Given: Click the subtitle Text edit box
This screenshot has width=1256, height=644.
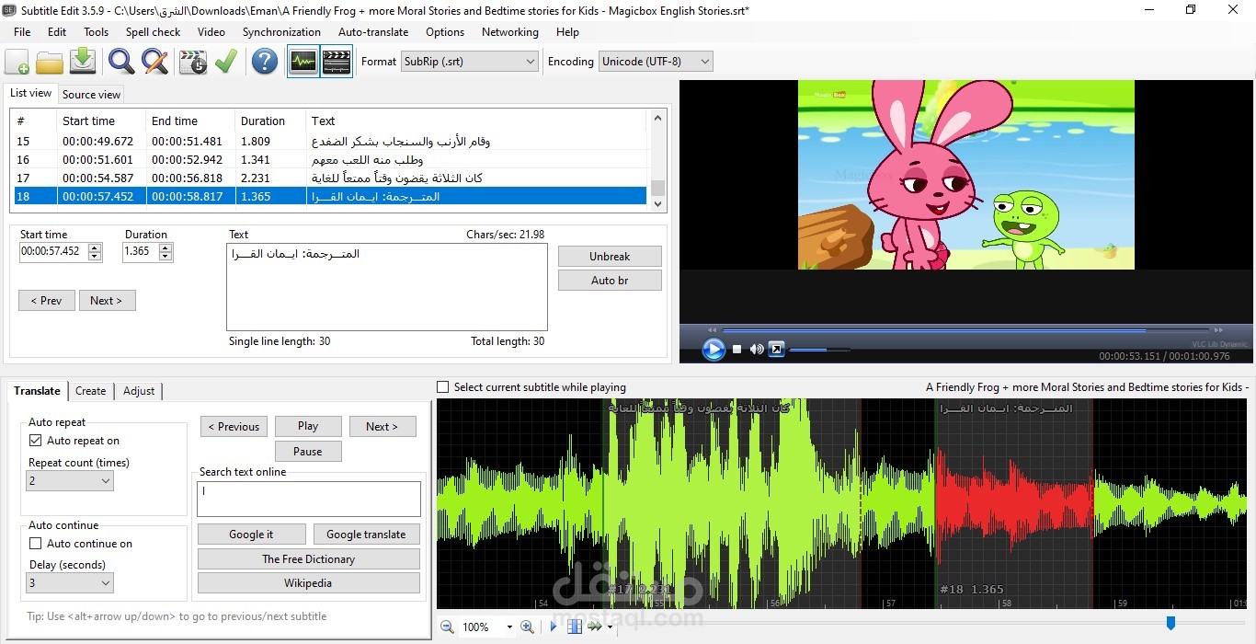Looking at the screenshot, I should tap(387, 287).
